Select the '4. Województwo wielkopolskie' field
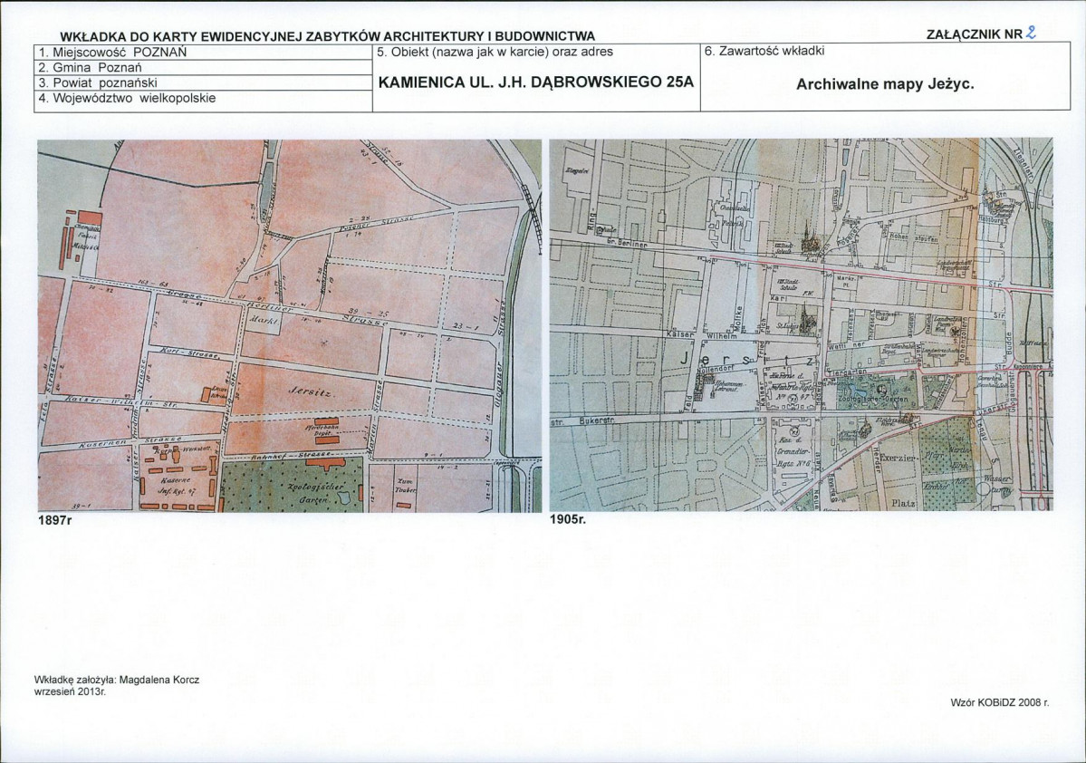This screenshot has height=763, width=1086. click(x=204, y=99)
